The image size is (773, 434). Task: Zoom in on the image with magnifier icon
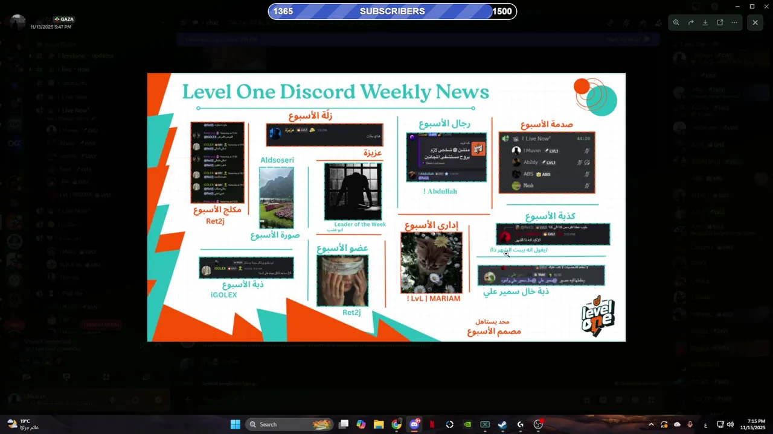(x=676, y=22)
